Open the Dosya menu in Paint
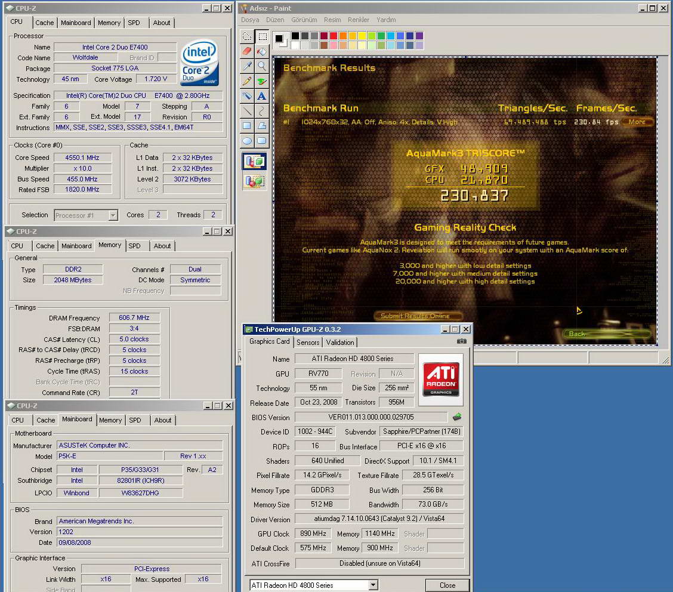Viewport: 673px width, 592px height. [250, 20]
